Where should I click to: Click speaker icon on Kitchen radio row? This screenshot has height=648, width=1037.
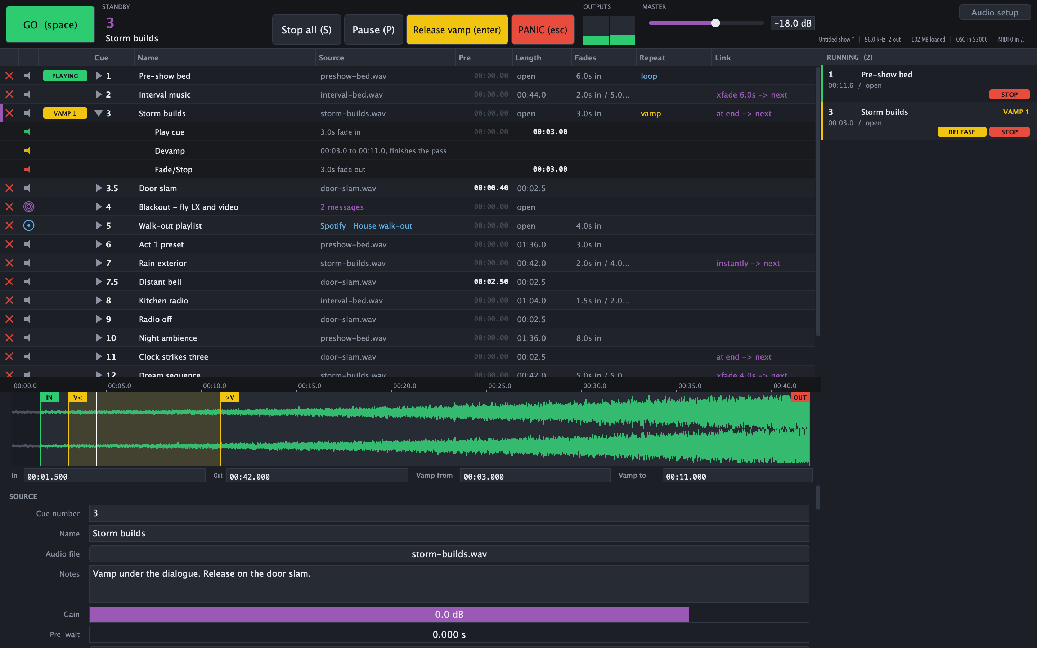click(27, 301)
